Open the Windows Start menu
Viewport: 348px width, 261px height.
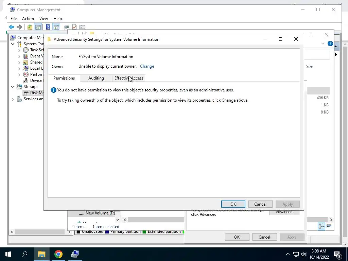[x=8, y=254]
